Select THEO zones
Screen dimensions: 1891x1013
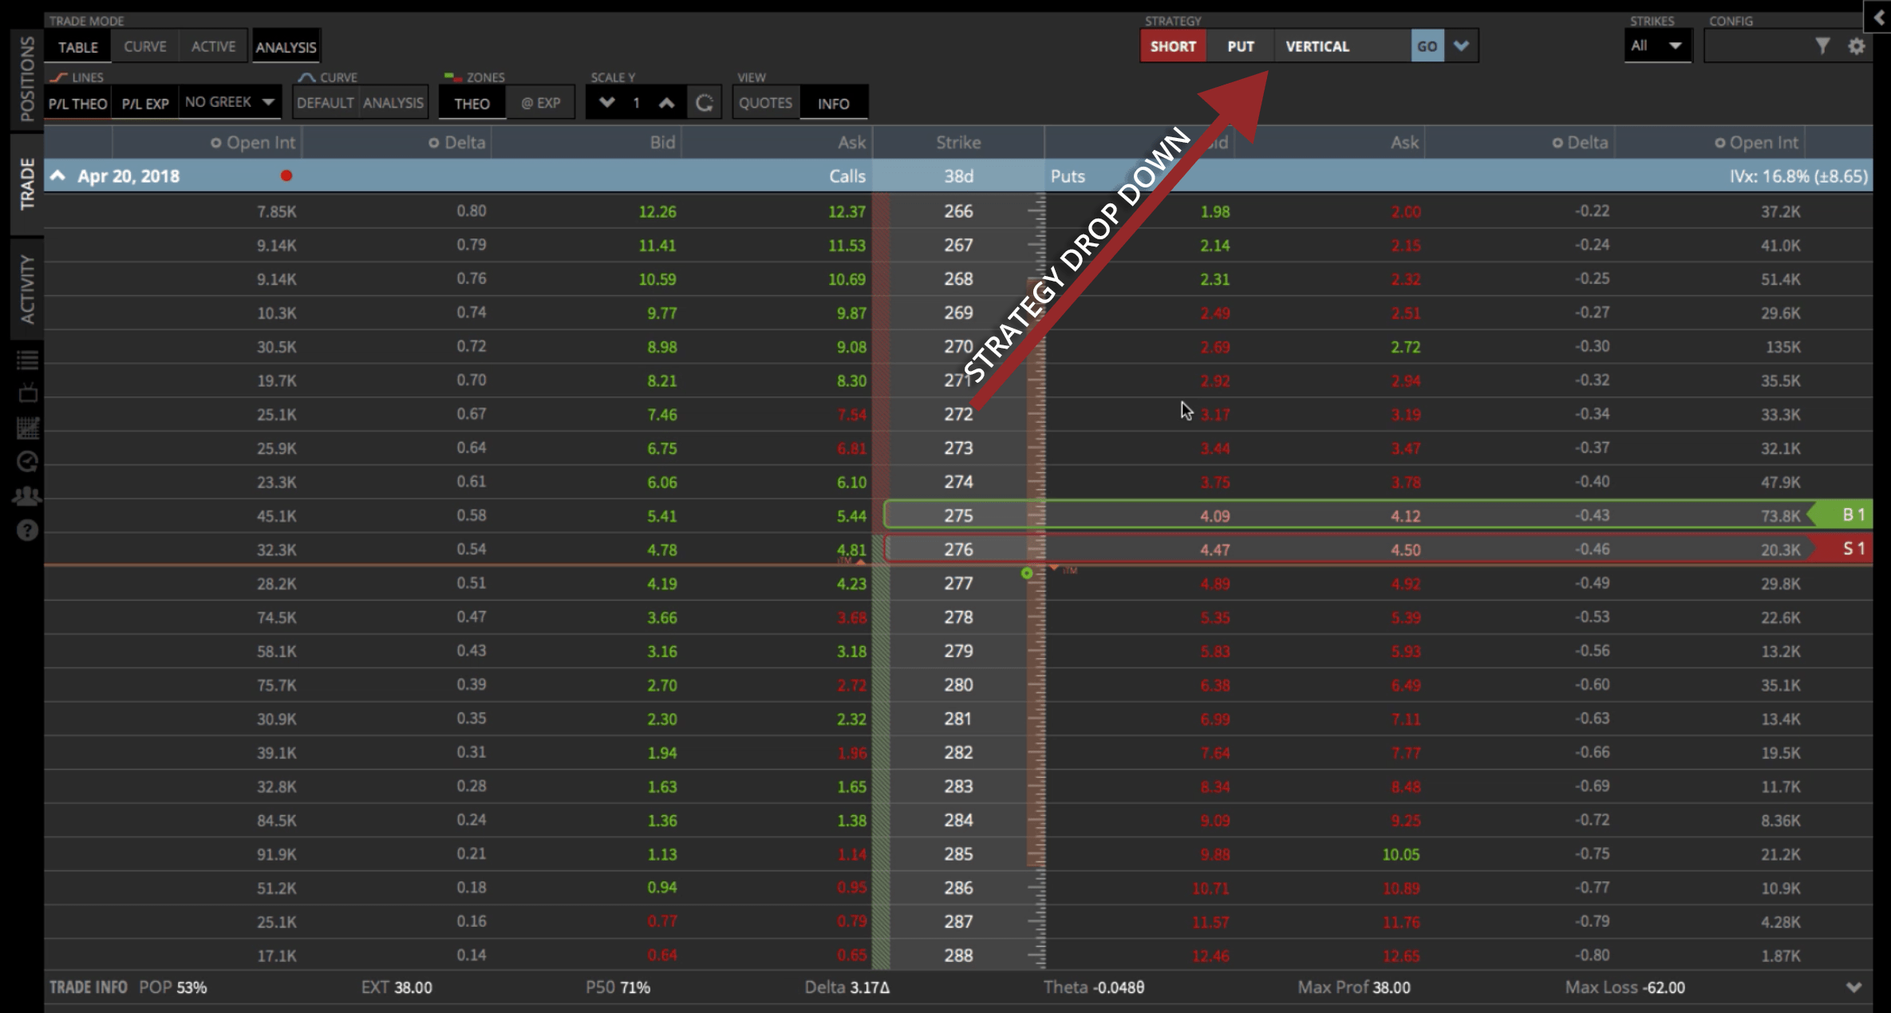(x=472, y=104)
